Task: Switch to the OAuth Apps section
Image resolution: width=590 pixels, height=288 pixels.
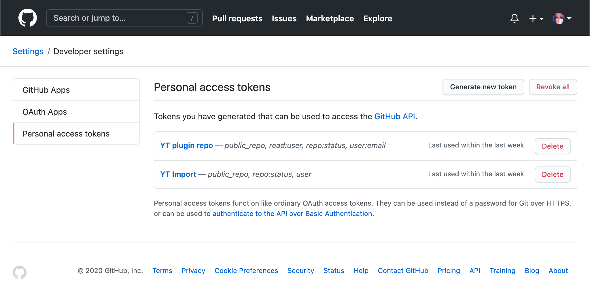Action: click(x=45, y=112)
